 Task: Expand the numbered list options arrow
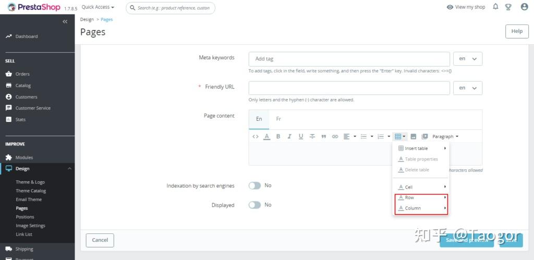coord(389,137)
